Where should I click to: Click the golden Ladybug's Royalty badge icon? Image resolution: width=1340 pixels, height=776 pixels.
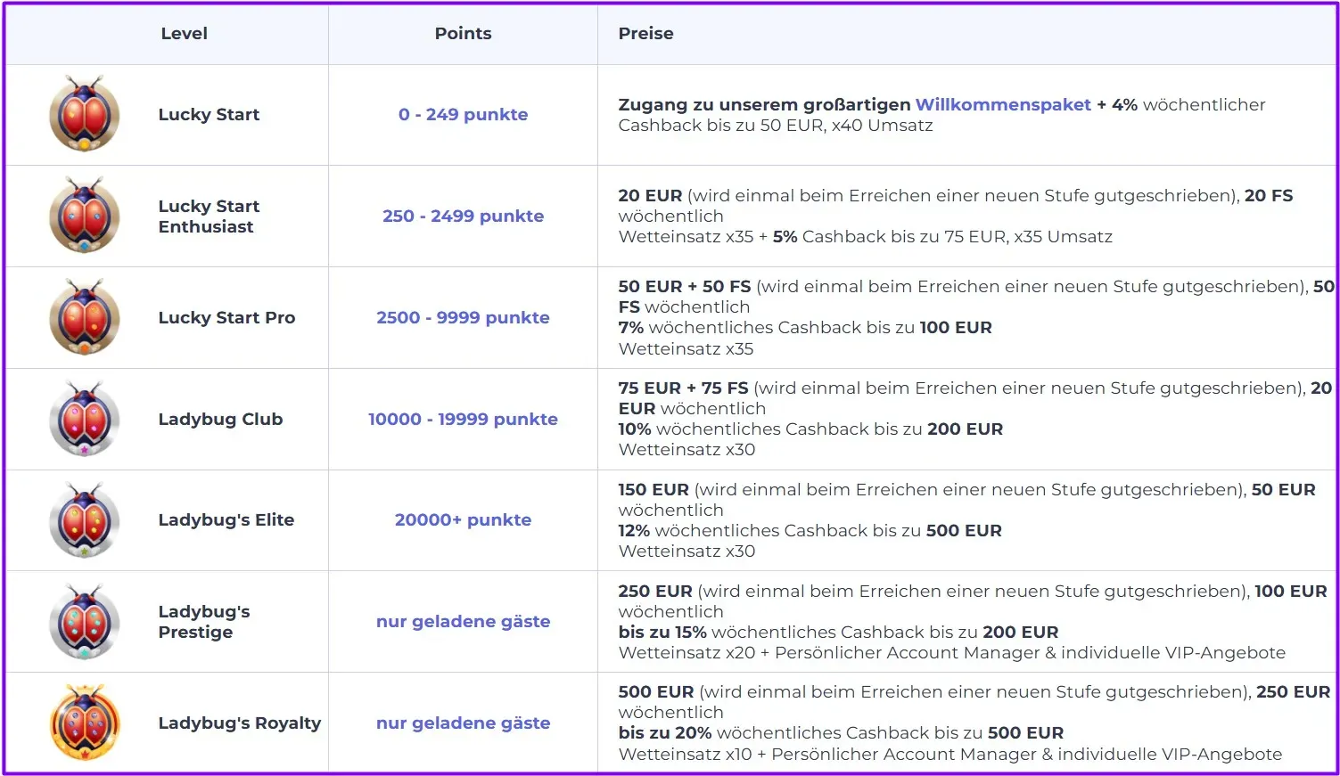point(85,723)
